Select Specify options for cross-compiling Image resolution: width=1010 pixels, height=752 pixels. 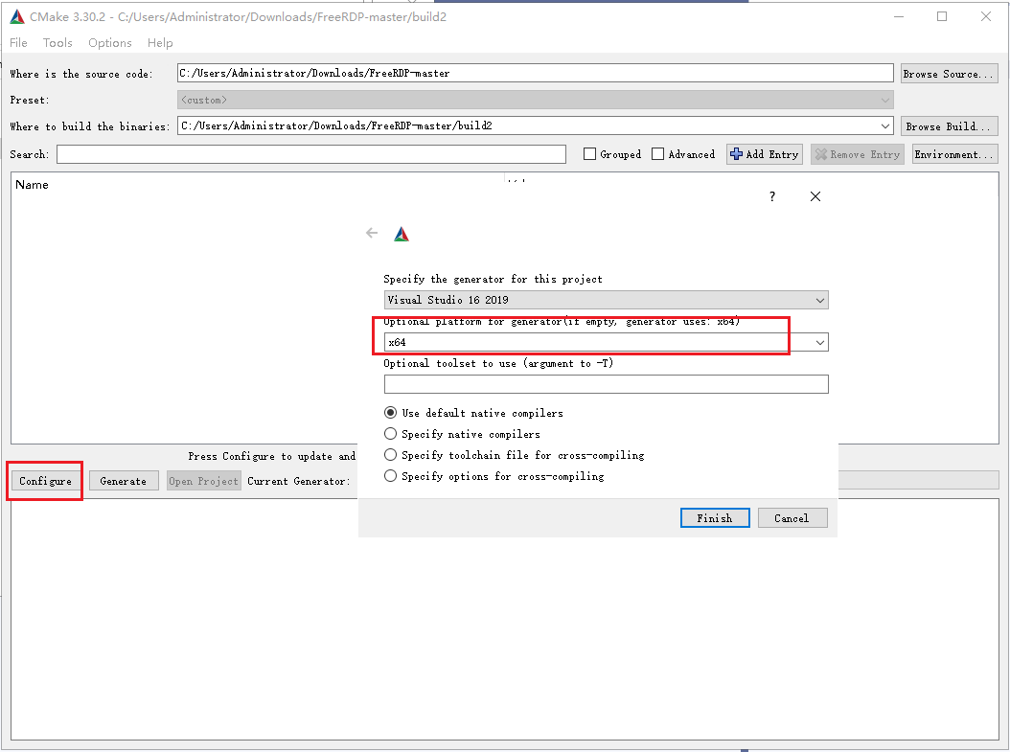click(x=390, y=476)
